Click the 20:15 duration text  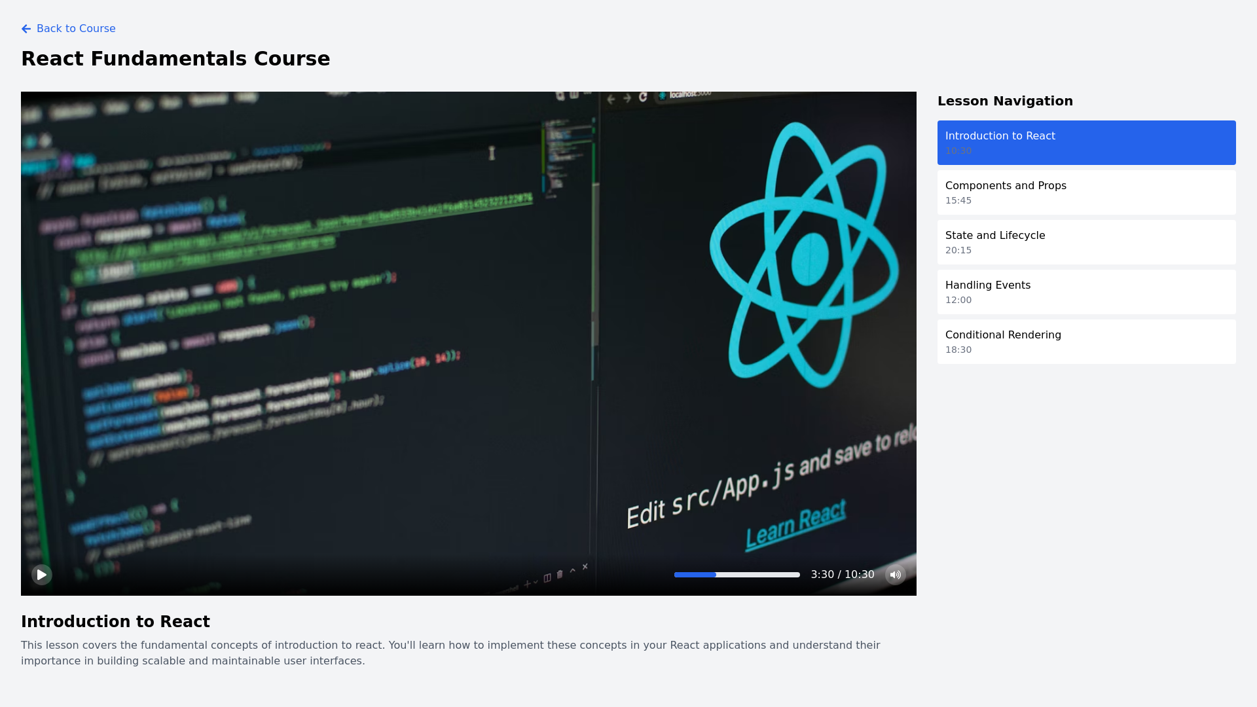click(958, 250)
